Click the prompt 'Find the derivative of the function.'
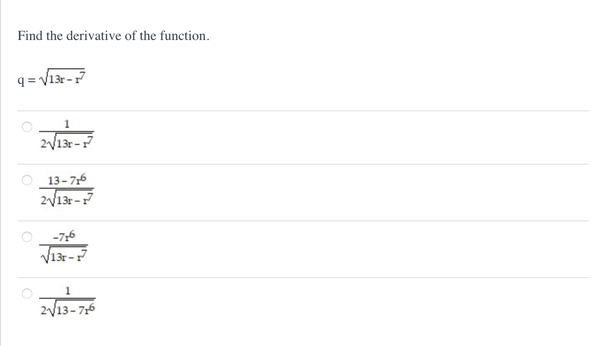The image size is (599, 346). 113,36
